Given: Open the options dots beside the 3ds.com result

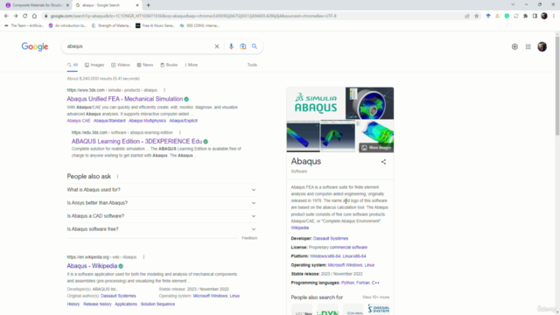Looking at the screenshot, I should click(x=164, y=90).
